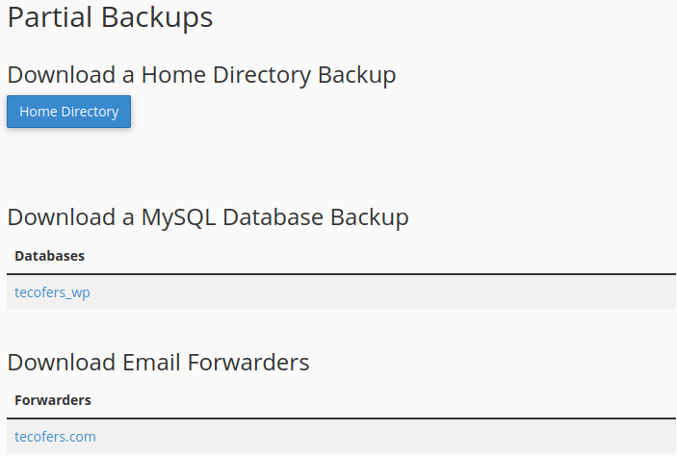The width and height of the screenshot is (677, 456).
Task: Open the tecofers.com forwarders backup link
Action: pos(55,437)
